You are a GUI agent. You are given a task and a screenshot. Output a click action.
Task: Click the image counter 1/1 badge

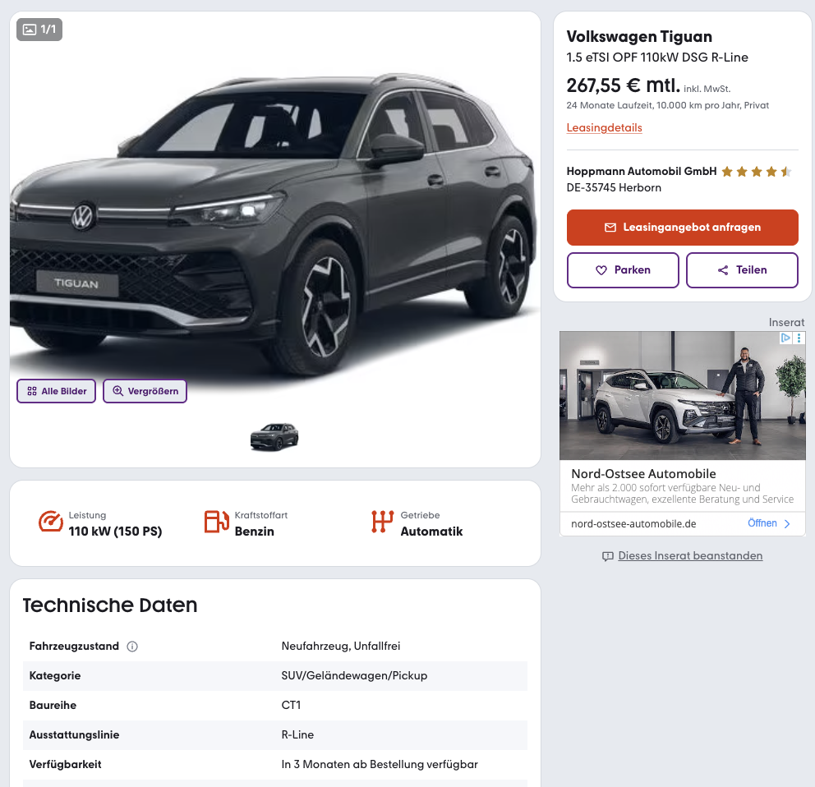[x=39, y=30]
